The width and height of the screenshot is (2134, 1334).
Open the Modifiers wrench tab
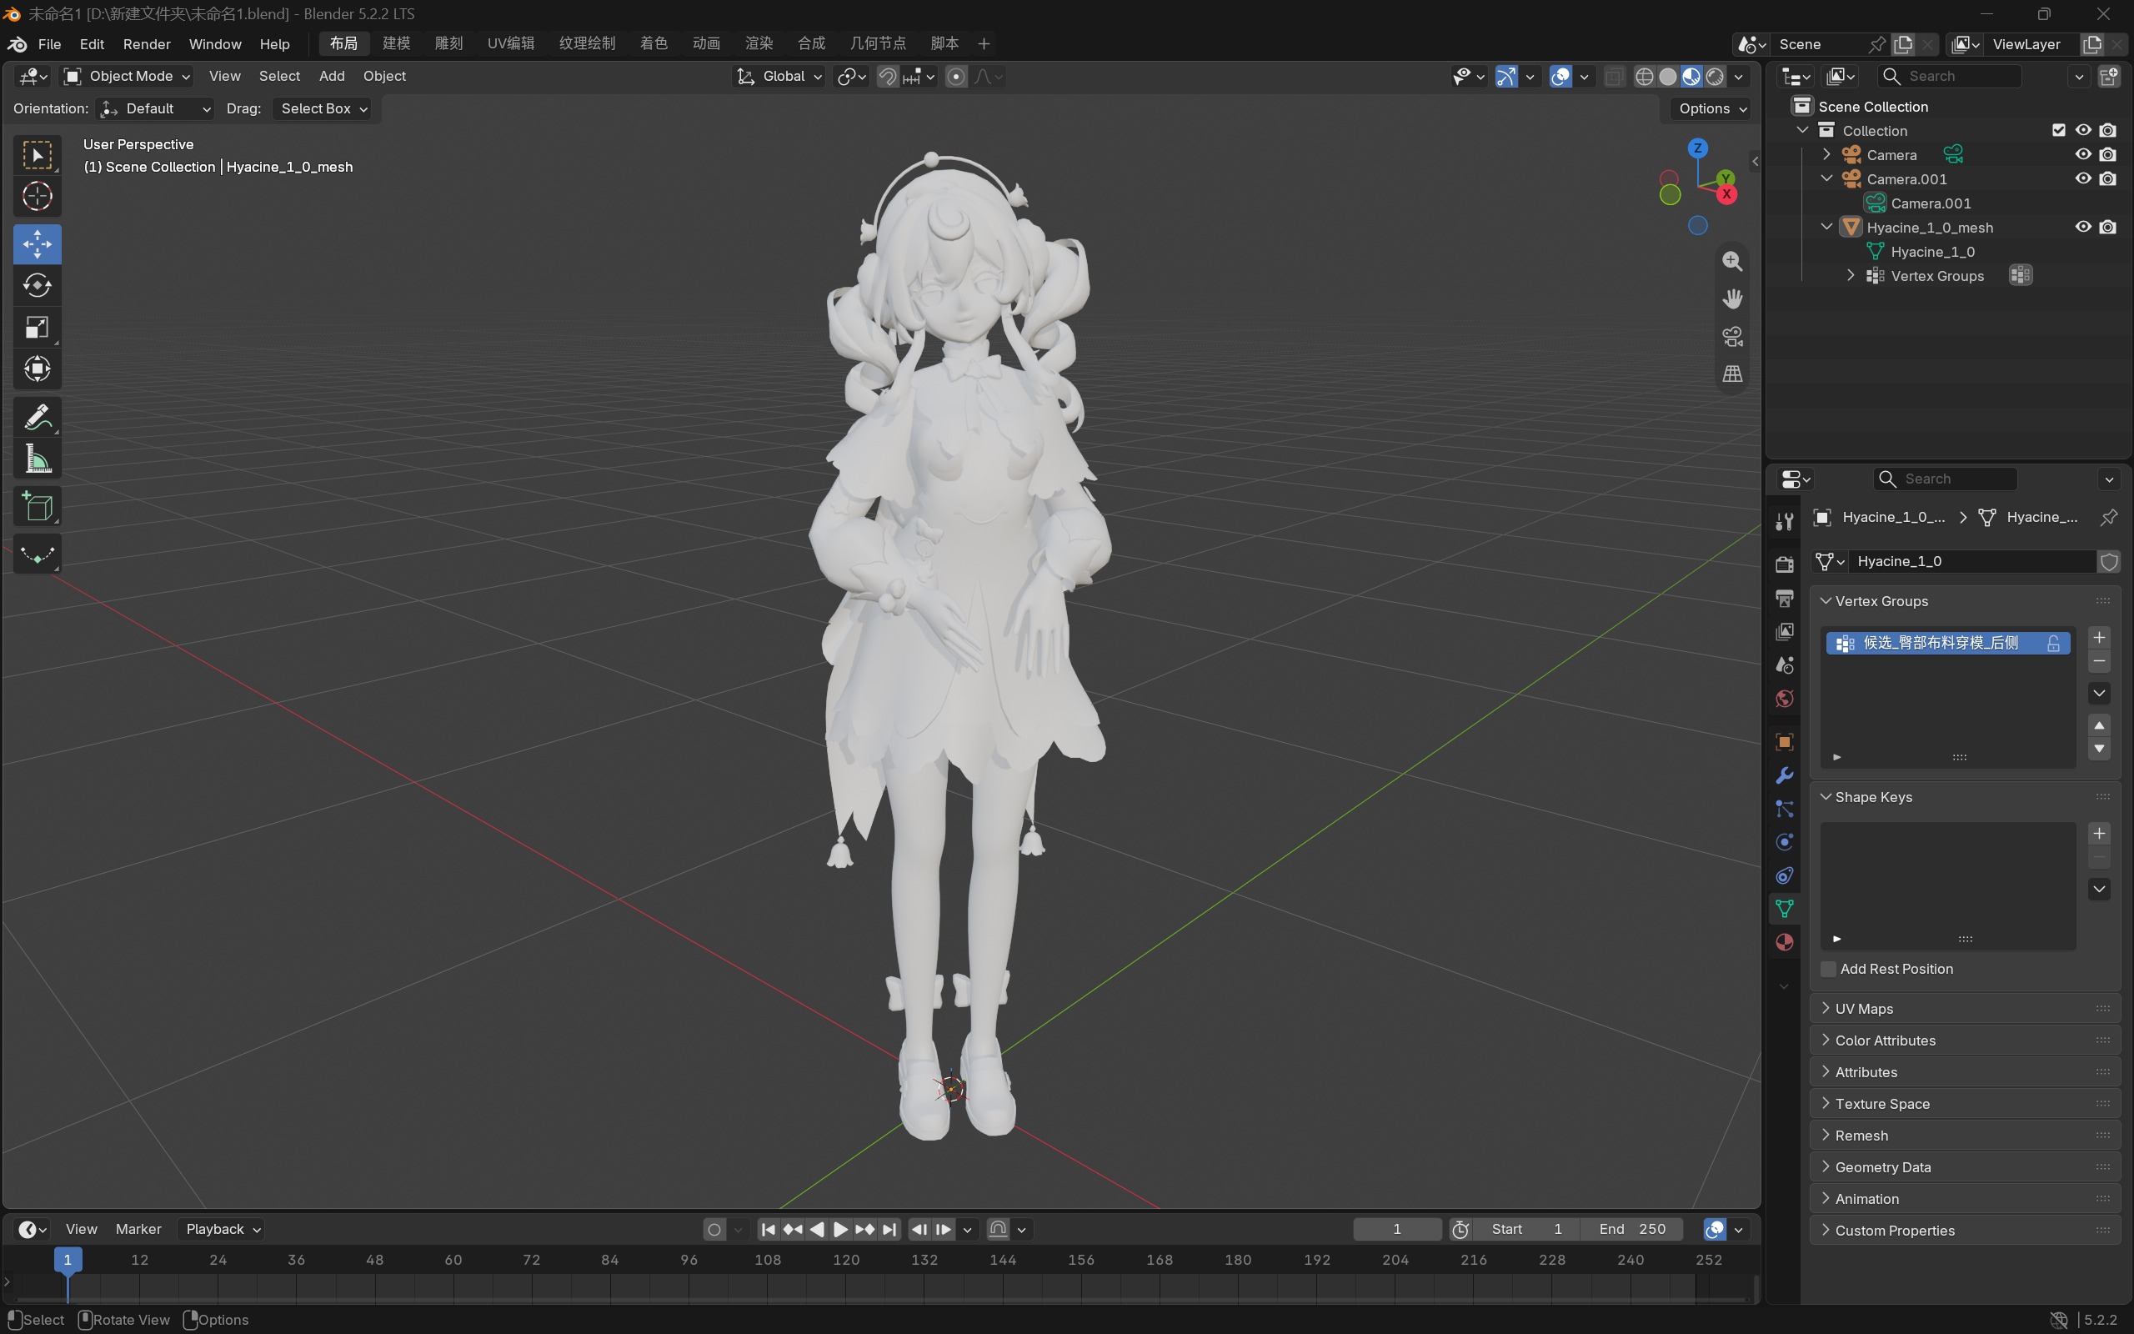pos(1784,775)
